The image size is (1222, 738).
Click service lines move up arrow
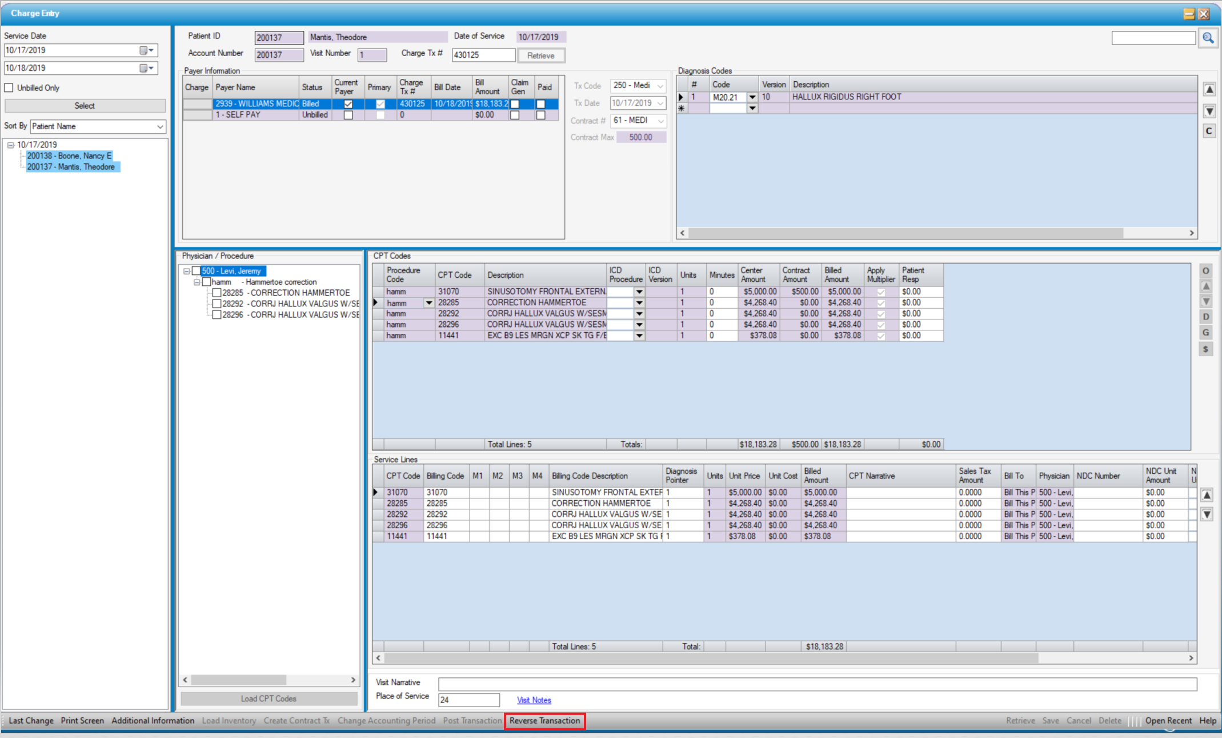(1207, 495)
